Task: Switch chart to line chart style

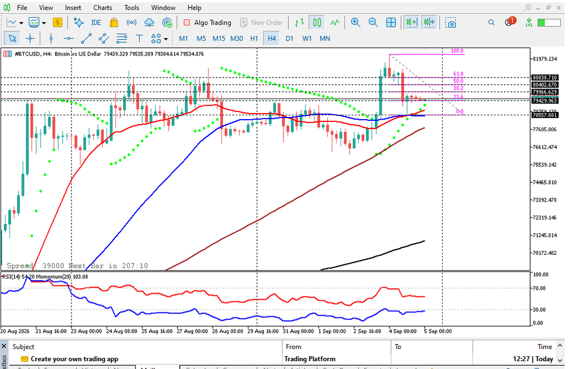Action: 334,22
